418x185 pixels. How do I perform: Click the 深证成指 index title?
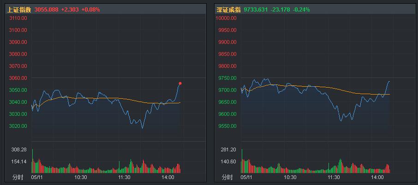pyautogui.click(x=228, y=10)
